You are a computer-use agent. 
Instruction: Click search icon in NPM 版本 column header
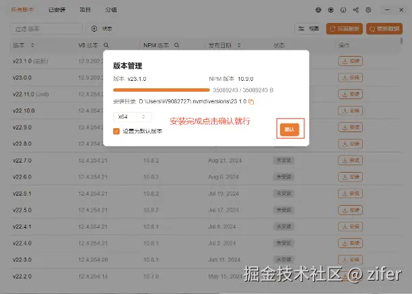click(x=176, y=45)
